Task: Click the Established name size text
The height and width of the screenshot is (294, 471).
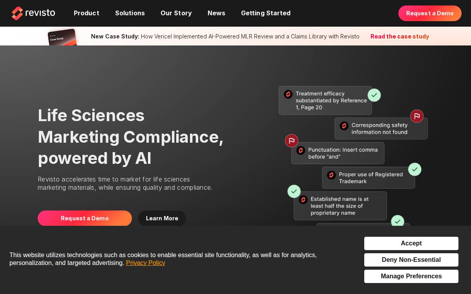Action: [340, 206]
